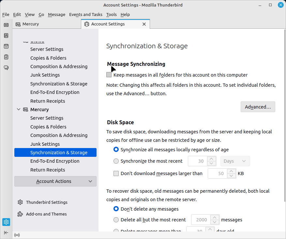This screenshot has width=286, height=239.
Task: Open Tasks space icon
Action: point(6,57)
